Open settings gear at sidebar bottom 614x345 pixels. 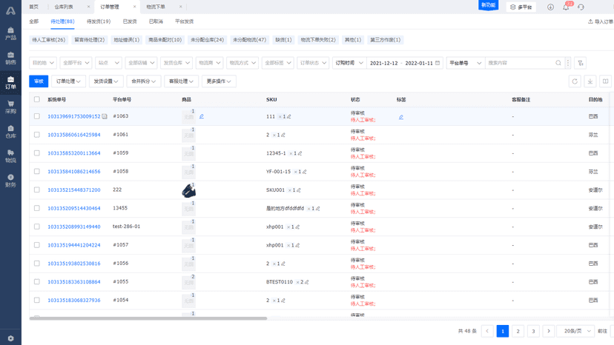(x=10, y=338)
